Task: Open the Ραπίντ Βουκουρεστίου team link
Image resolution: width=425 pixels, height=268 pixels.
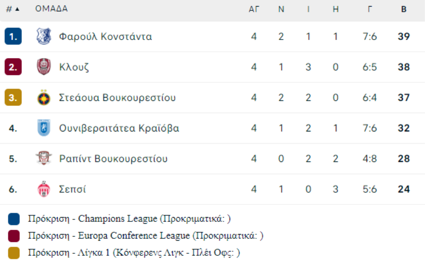Action: pyautogui.click(x=113, y=159)
